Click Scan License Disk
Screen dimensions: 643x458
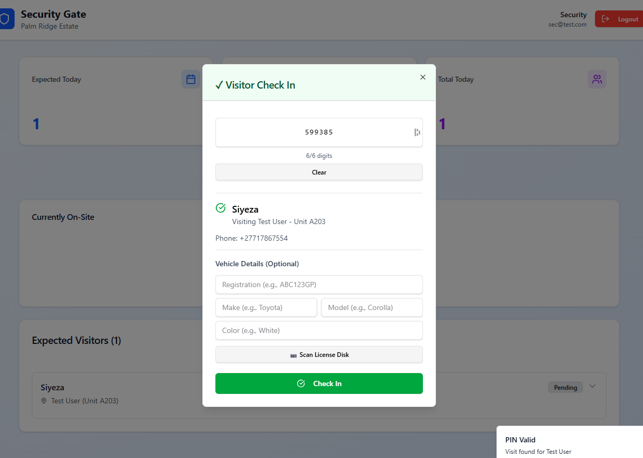(319, 354)
